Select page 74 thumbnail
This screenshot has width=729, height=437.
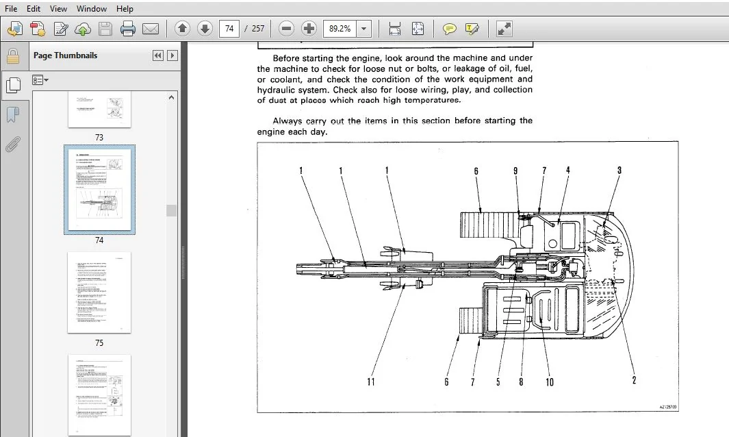[x=99, y=190]
